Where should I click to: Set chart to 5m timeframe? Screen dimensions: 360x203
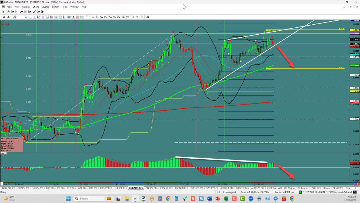click(x=101, y=17)
